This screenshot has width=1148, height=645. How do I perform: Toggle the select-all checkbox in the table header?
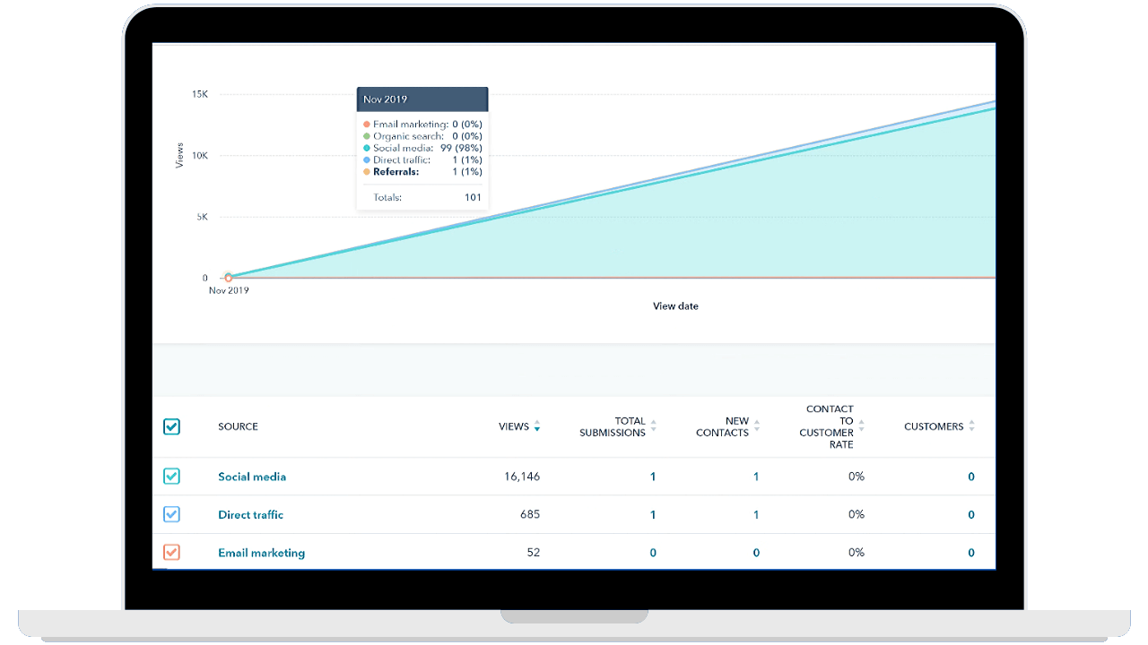click(171, 426)
